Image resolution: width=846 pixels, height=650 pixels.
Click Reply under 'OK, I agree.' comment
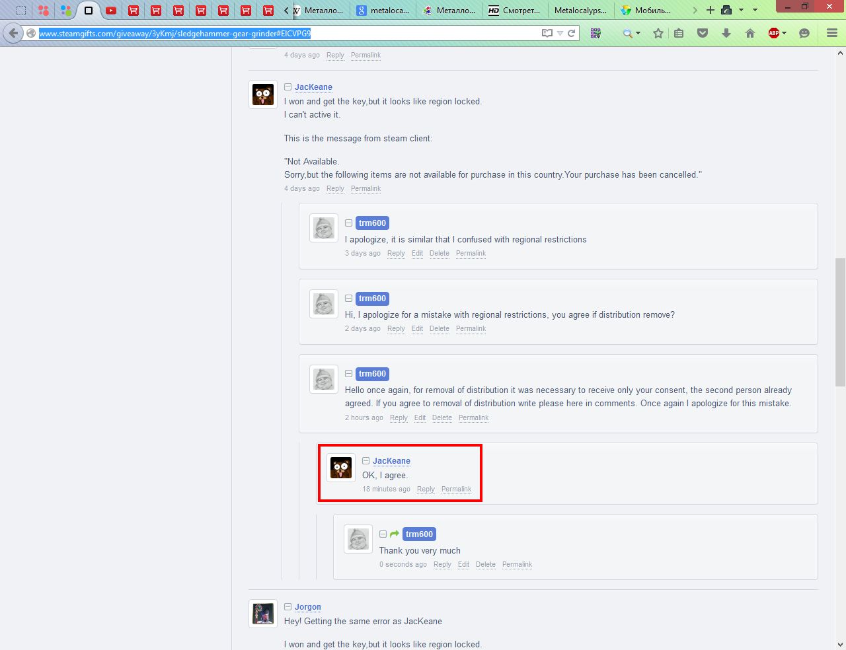(426, 489)
